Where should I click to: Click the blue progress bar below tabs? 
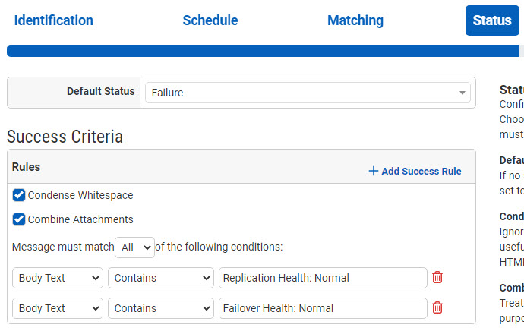pyautogui.click(x=262, y=51)
